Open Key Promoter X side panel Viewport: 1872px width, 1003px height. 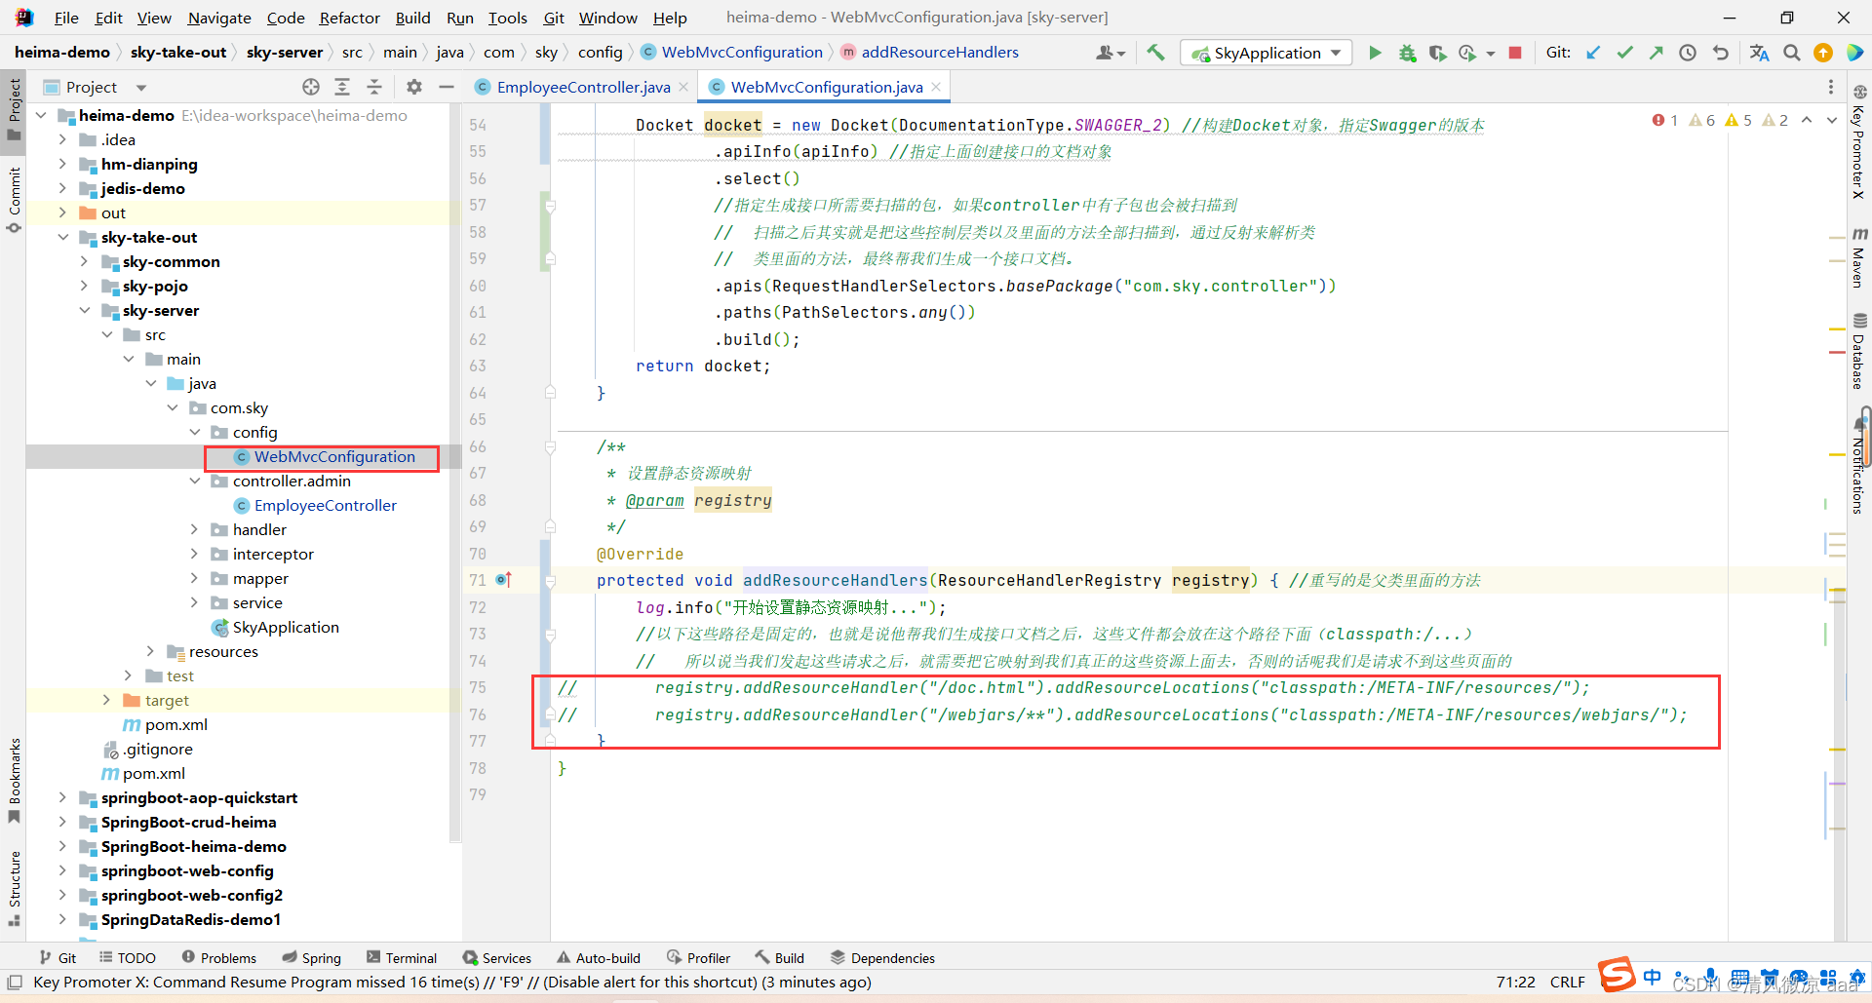(x=1859, y=141)
